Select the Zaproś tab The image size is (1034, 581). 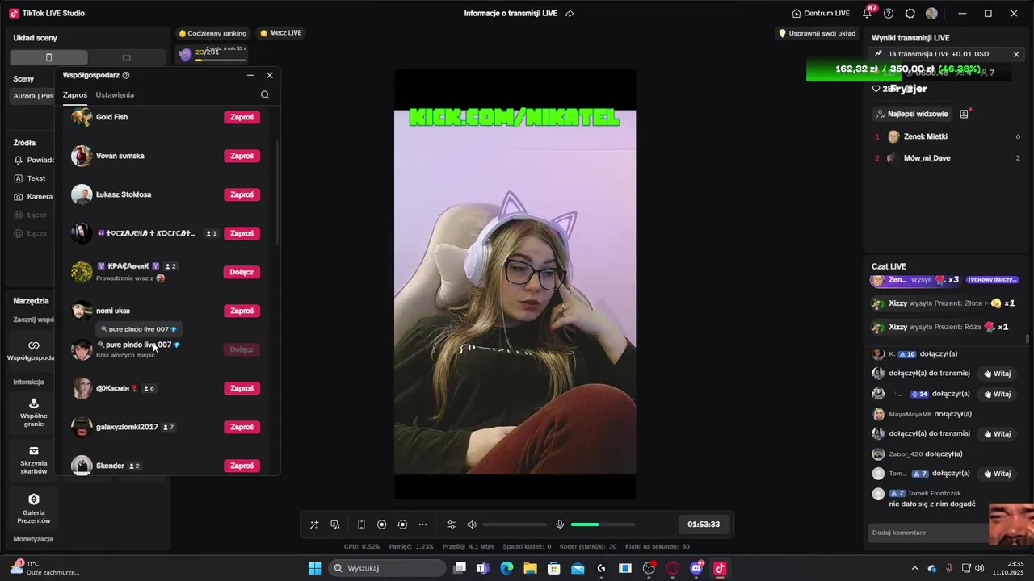tap(75, 94)
